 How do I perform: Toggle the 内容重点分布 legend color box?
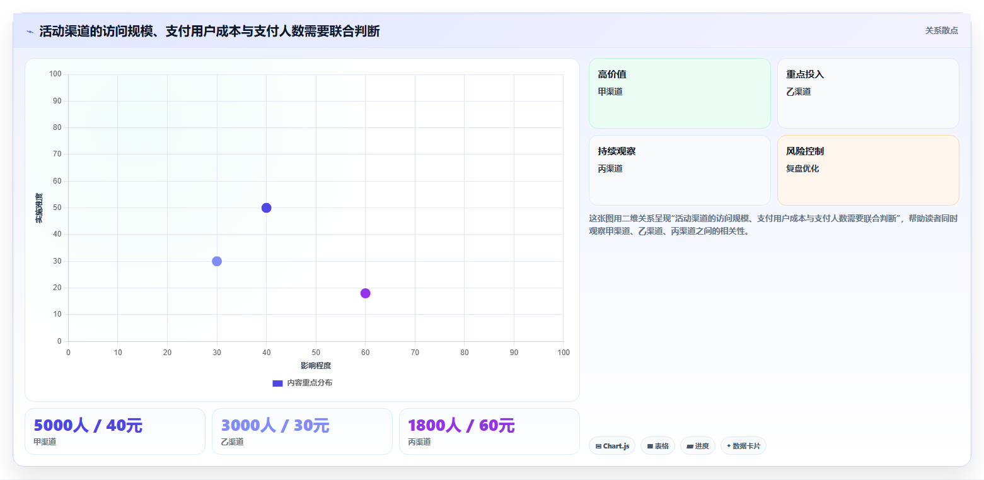point(277,383)
